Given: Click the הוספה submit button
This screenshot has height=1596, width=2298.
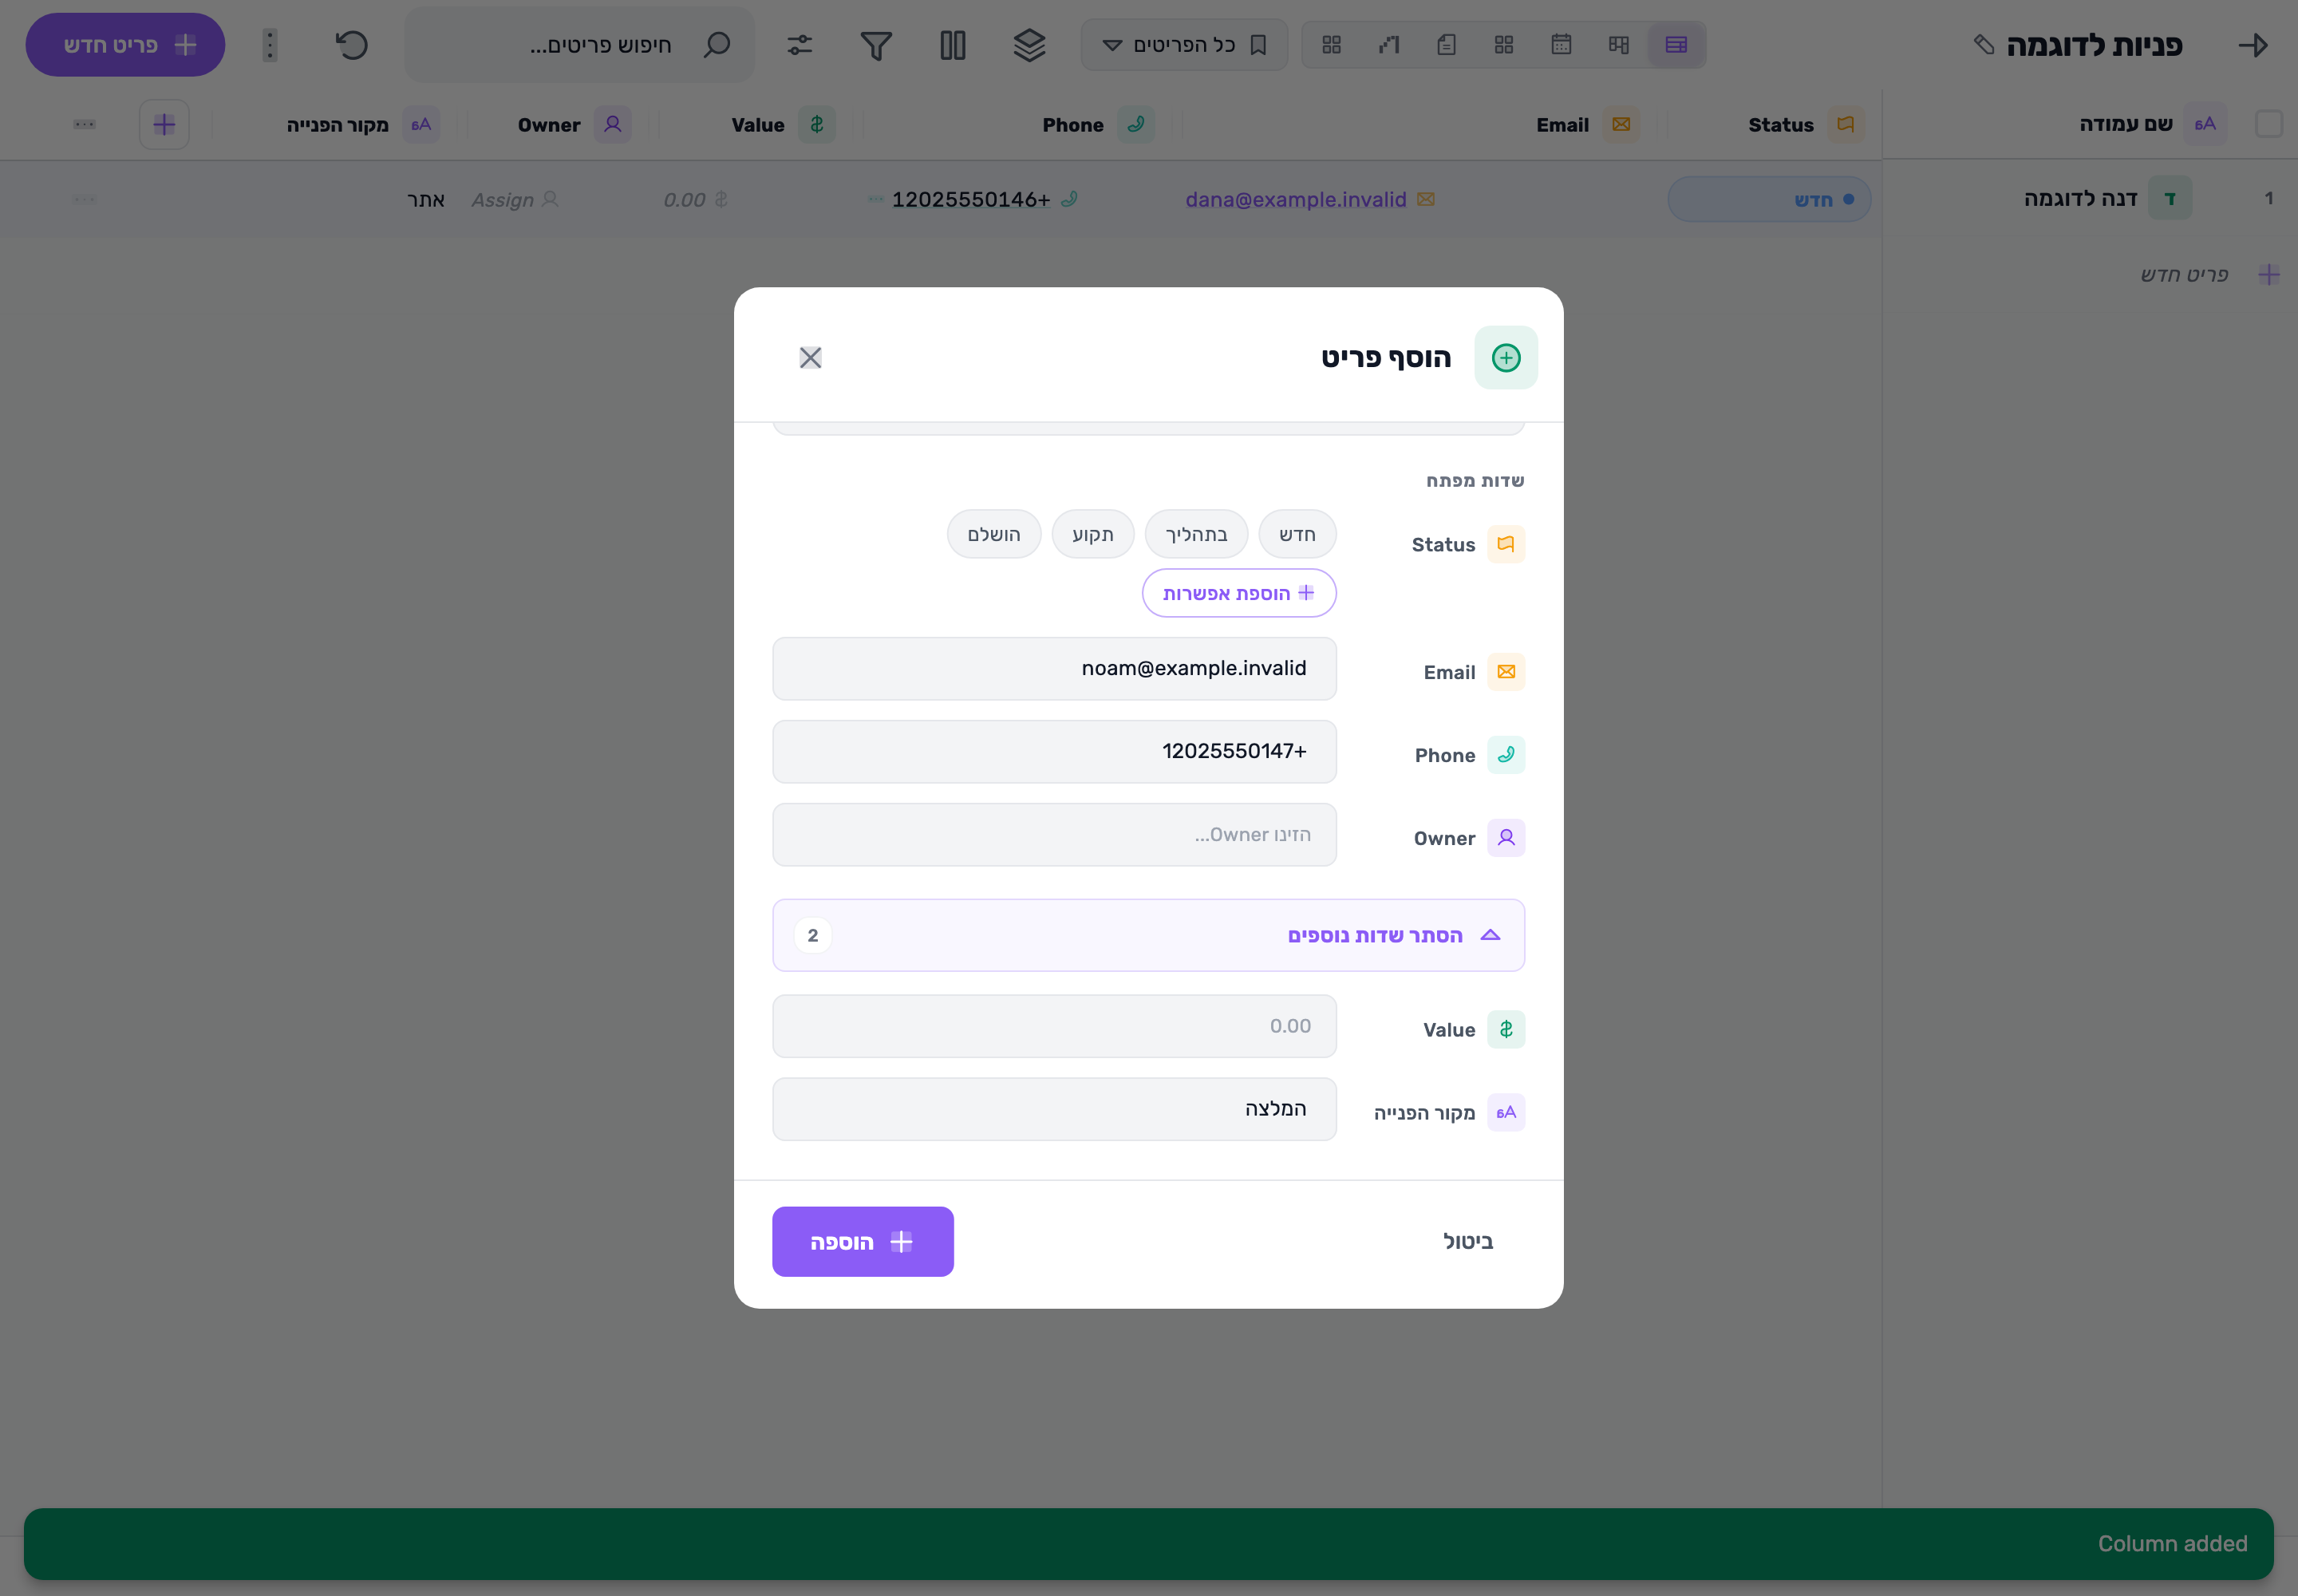Looking at the screenshot, I should (862, 1241).
